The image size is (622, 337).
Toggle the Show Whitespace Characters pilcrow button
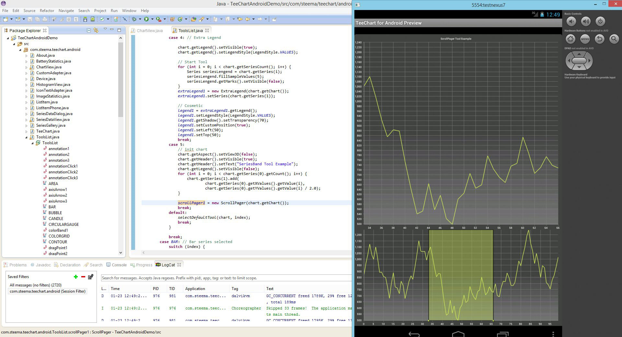coord(76,19)
